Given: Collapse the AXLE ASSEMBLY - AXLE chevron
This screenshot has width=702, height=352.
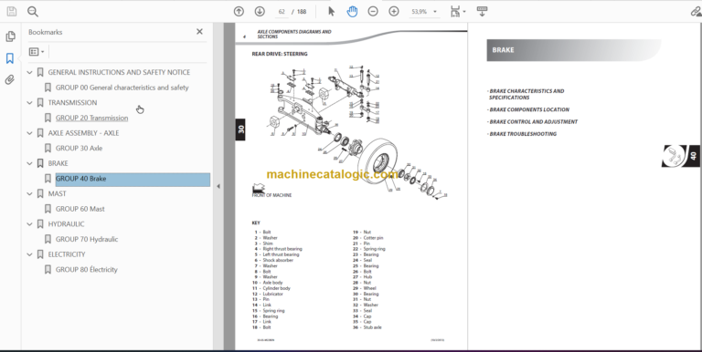Looking at the screenshot, I should (29, 132).
